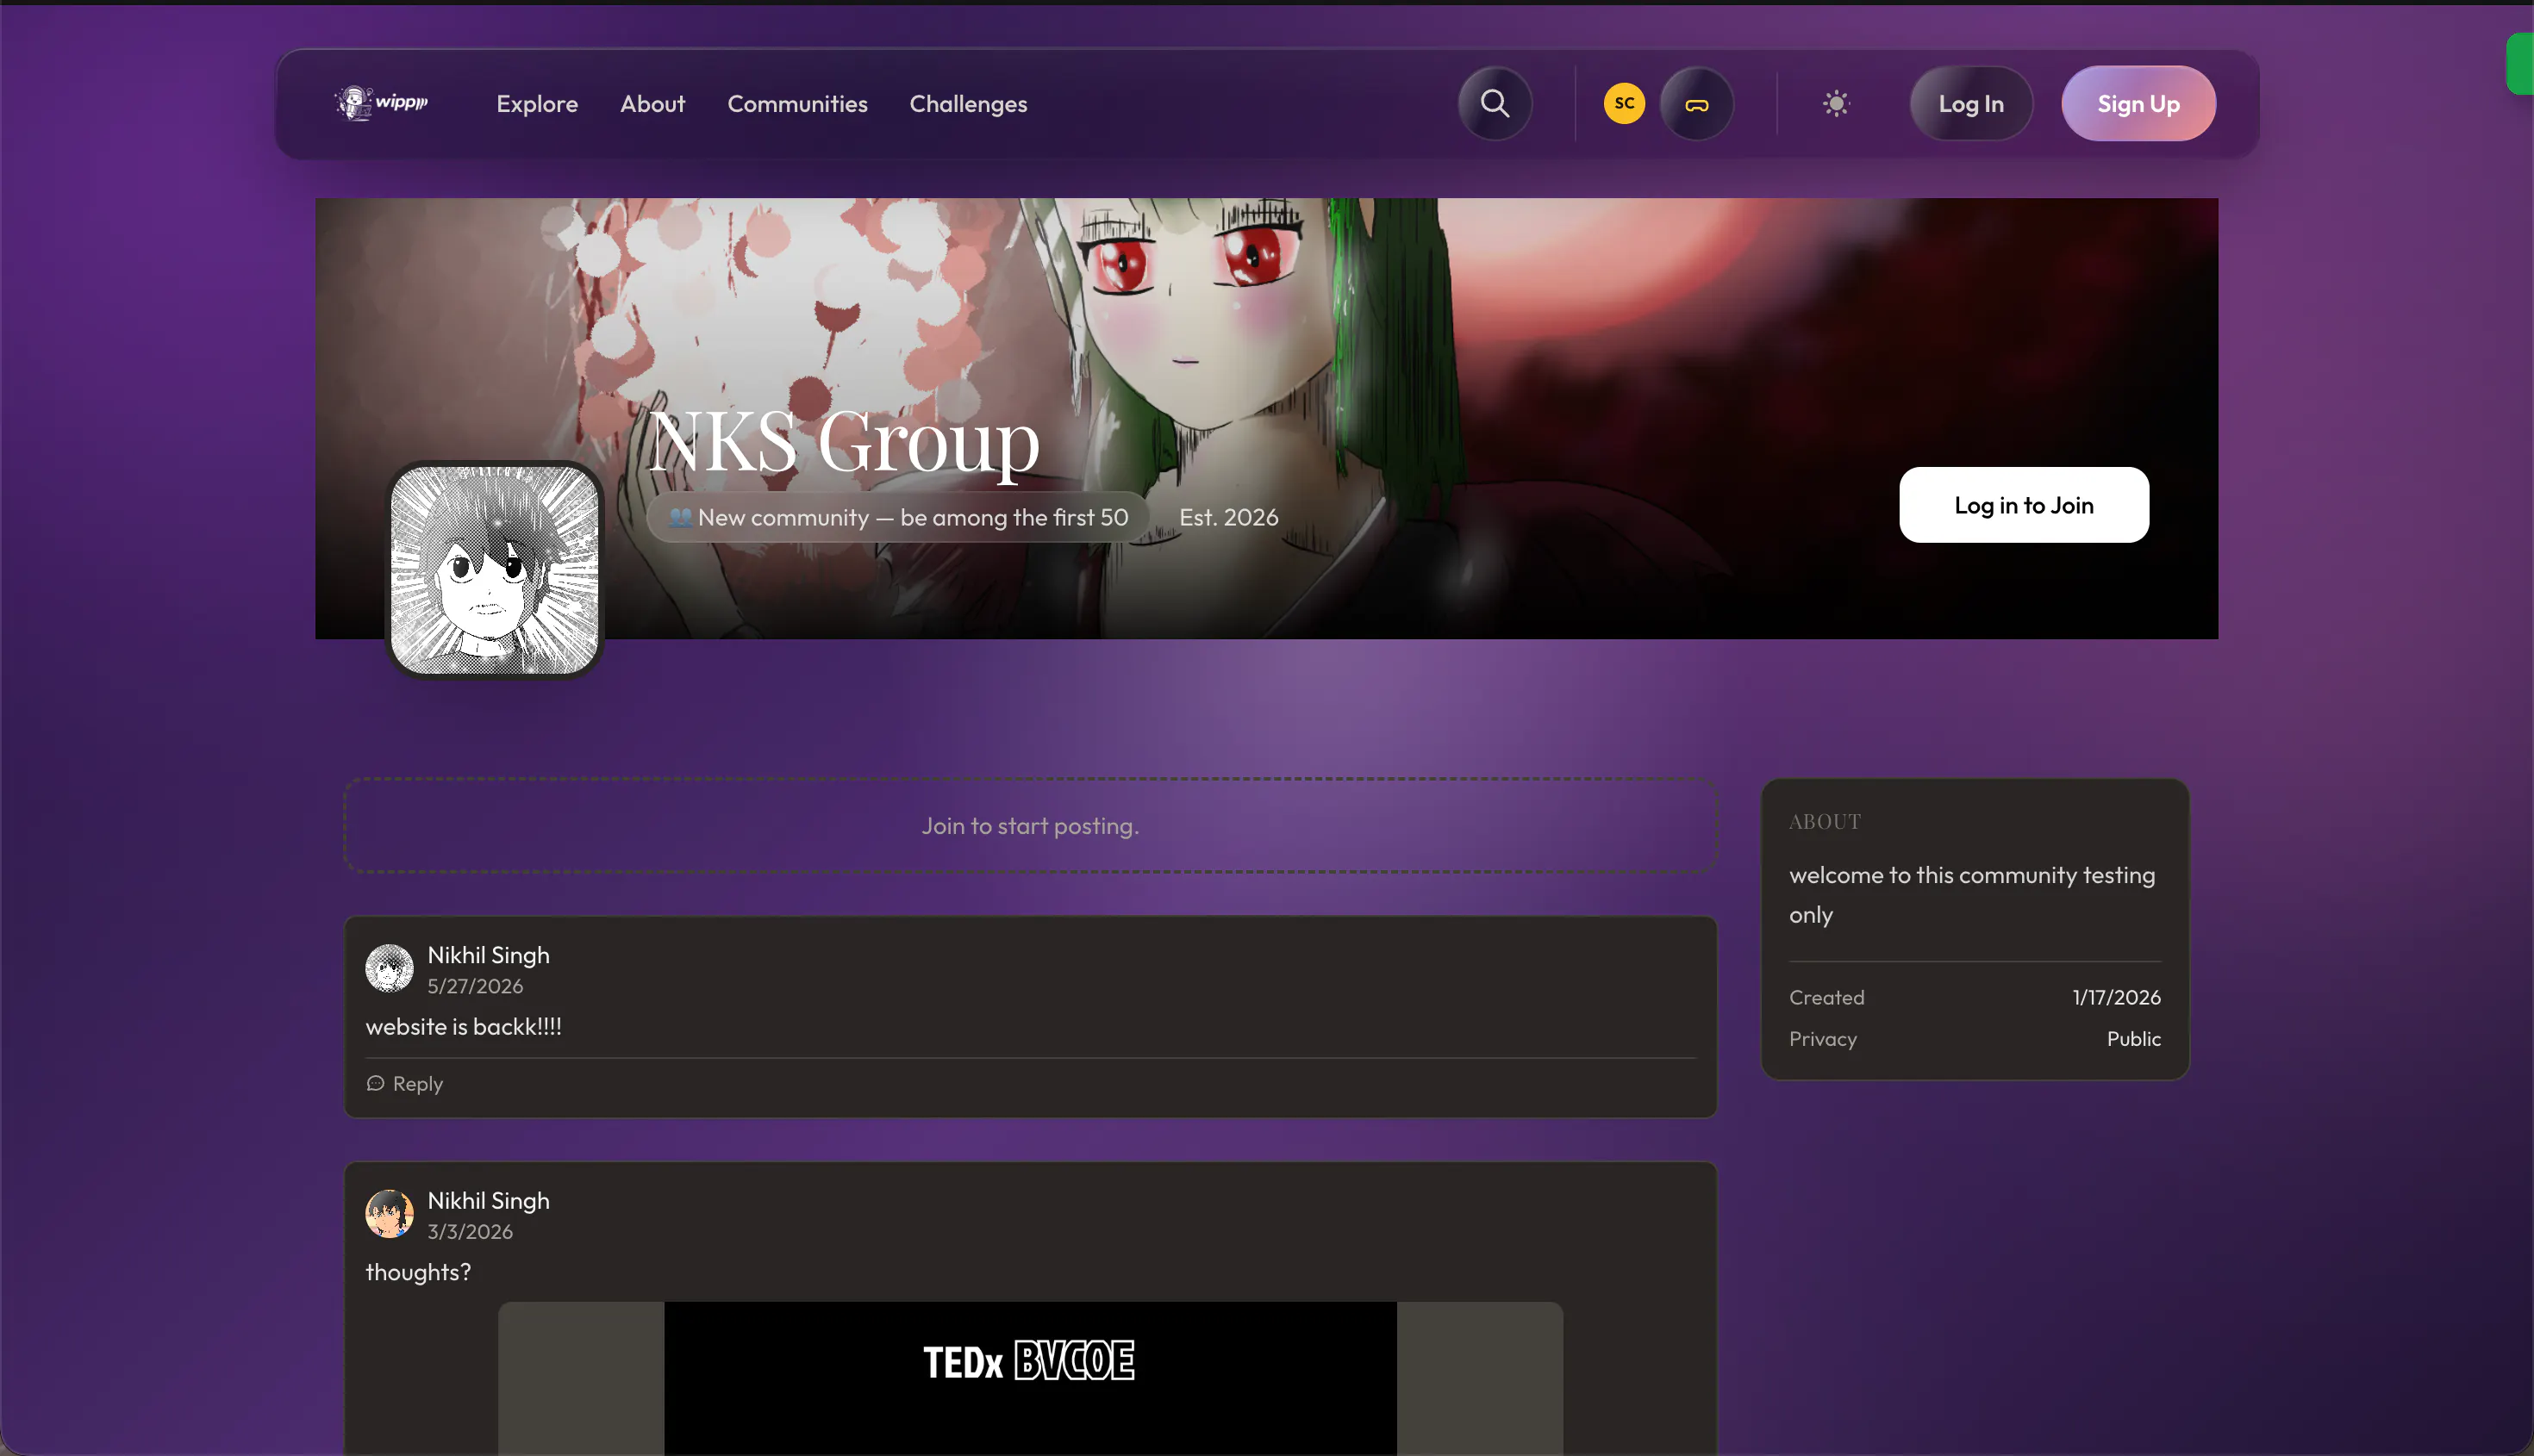Viewport: 2534px width, 1456px height.
Task: Open the TEDx BVCOE post image
Action: pyautogui.click(x=1030, y=1378)
